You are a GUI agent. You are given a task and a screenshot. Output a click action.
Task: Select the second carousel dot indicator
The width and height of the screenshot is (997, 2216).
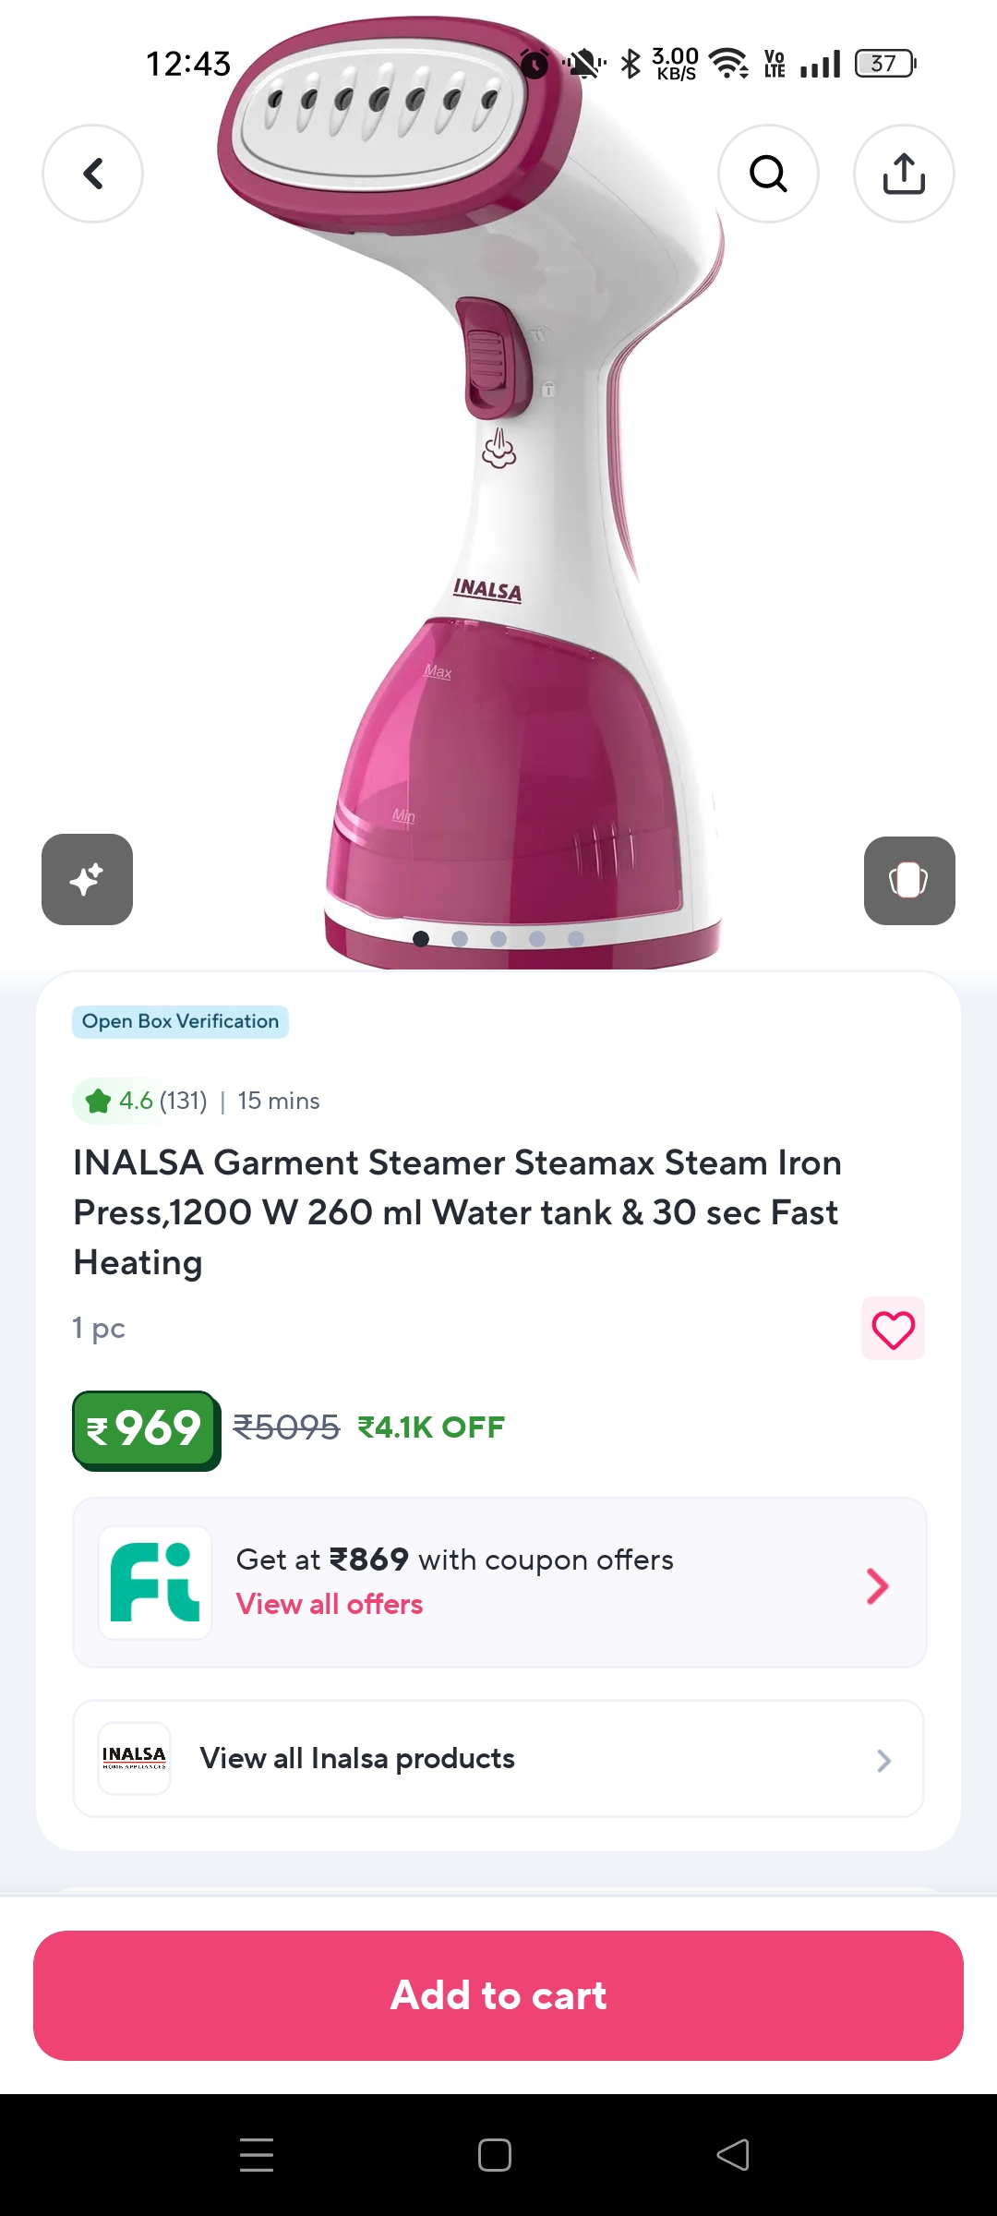point(460,937)
